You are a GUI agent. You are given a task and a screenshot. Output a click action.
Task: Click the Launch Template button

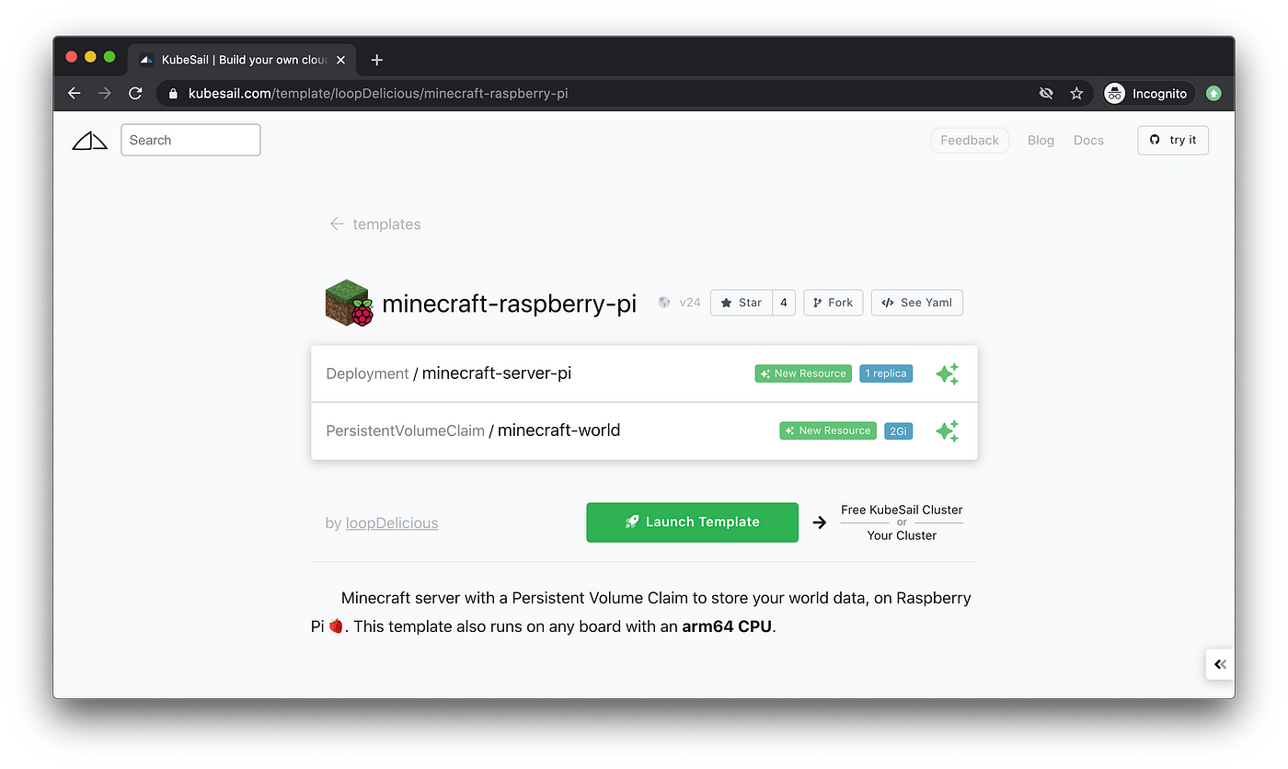(692, 522)
